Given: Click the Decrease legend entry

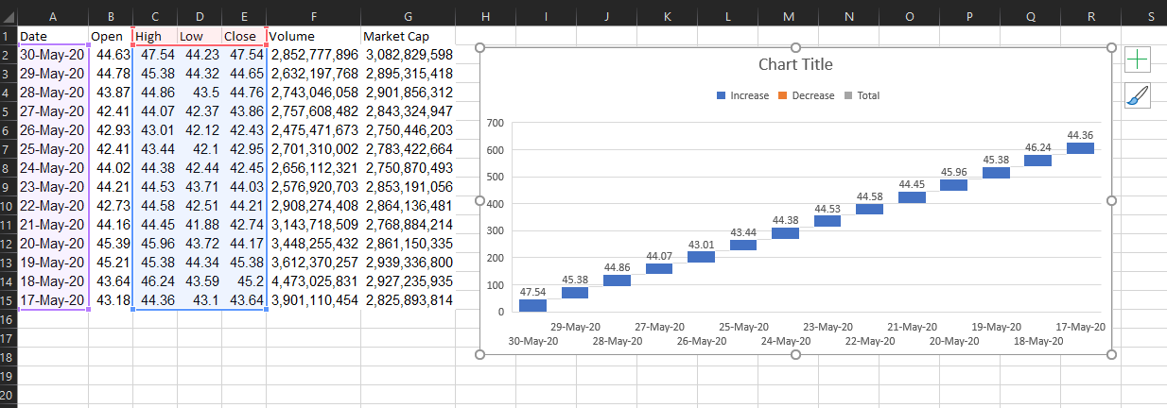Looking at the screenshot, I should click(806, 95).
